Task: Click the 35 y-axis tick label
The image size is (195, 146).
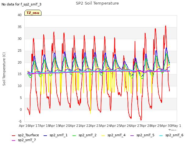Action: [19, 27]
